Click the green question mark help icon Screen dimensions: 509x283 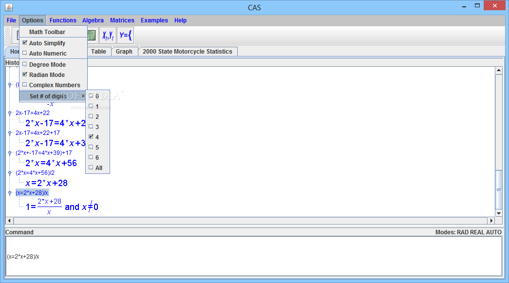(90, 35)
